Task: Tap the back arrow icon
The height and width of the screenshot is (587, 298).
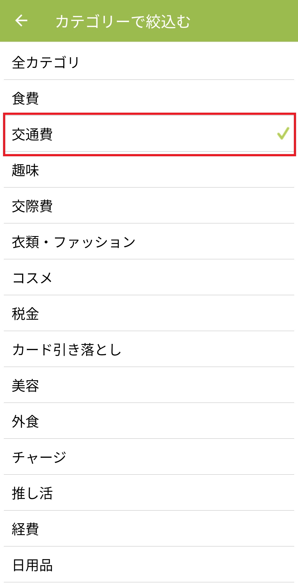Action: pos(21,21)
